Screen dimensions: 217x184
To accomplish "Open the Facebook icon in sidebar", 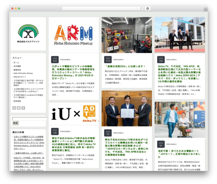I will (23, 108).
